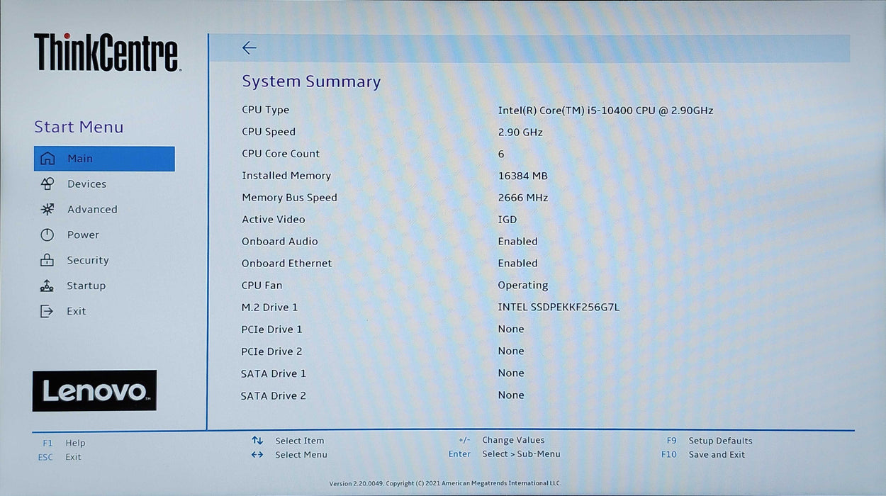Click the Start Menu heading
The width and height of the screenshot is (886, 496).
coord(79,128)
